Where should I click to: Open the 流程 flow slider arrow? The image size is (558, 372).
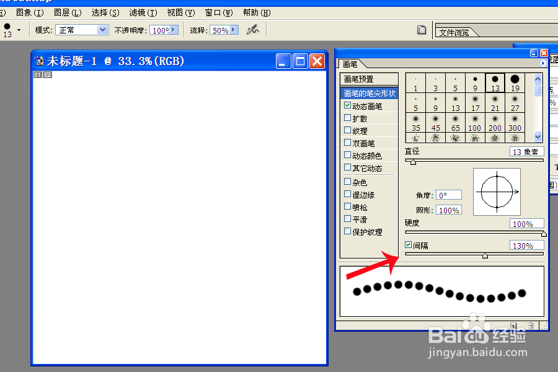234,30
